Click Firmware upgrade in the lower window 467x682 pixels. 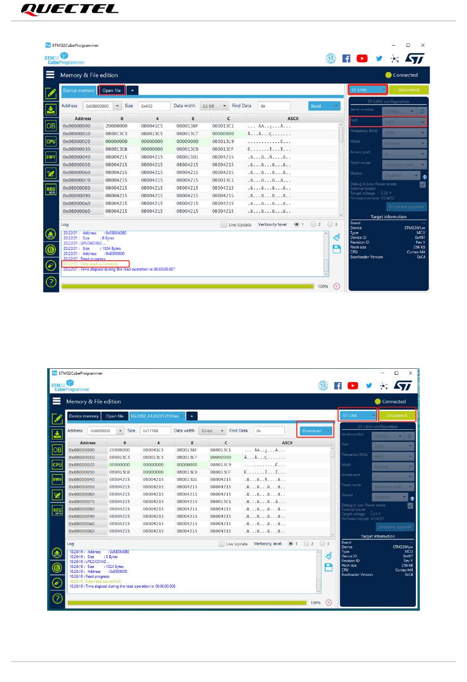(395, 527)
